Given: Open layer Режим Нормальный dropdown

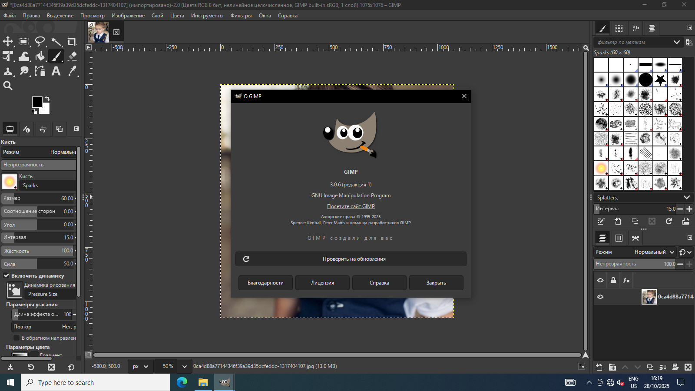Looking at the screenshot, I should point(656,252).
